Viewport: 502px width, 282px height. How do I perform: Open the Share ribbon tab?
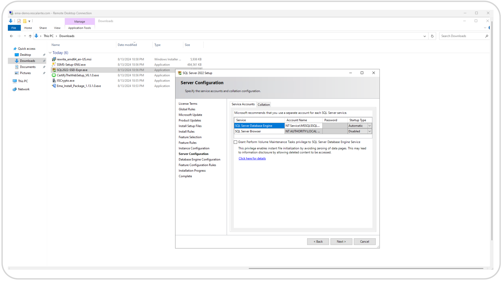pos(43,28)
